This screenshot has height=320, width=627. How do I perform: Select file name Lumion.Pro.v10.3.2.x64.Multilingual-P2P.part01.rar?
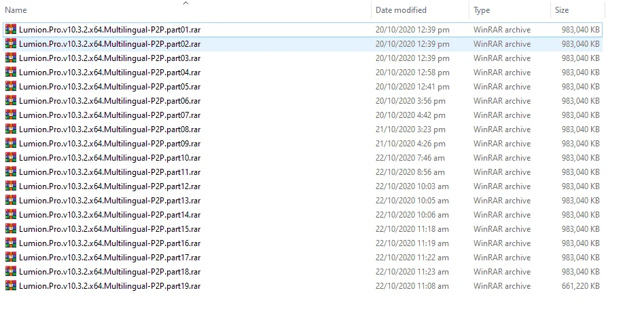109,30
